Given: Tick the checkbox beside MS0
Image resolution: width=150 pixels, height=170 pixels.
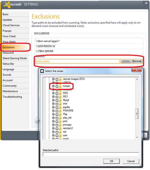Looking at the screenshot, I should (x=57, y=93).
